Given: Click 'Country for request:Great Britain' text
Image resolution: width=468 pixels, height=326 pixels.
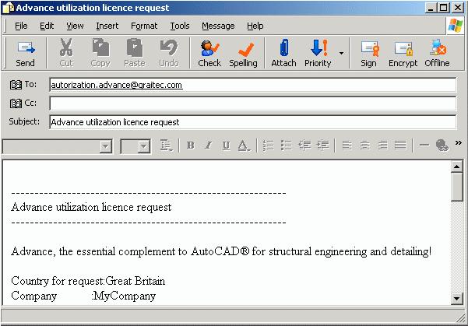Looking at the screenshot, I should pos(88,281).
